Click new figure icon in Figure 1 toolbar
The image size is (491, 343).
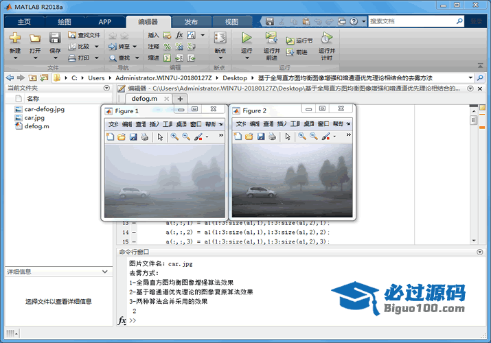coord(111,137)
